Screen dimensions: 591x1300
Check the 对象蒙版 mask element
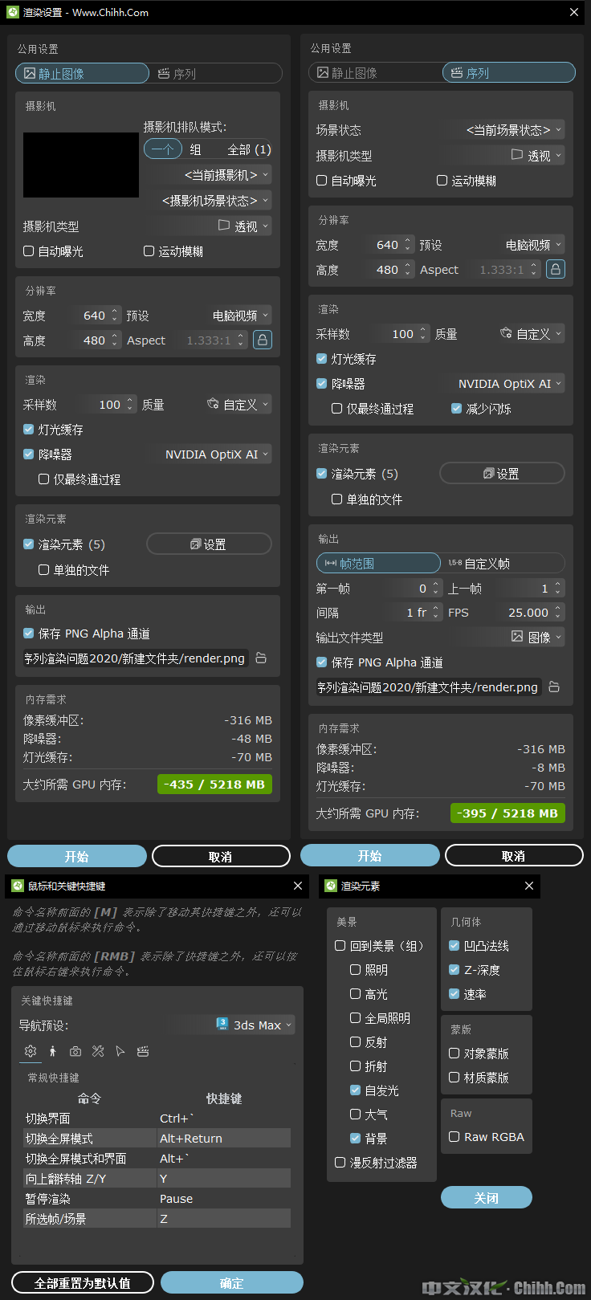pyautogui.click(x=454, y=1053)
